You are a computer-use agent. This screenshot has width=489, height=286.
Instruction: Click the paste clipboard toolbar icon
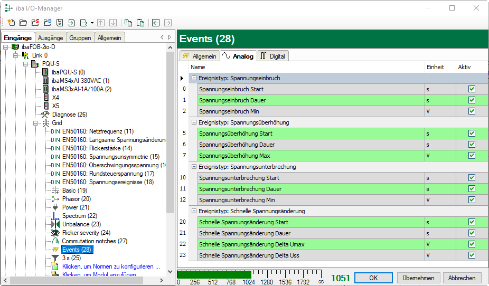point(140,23)
